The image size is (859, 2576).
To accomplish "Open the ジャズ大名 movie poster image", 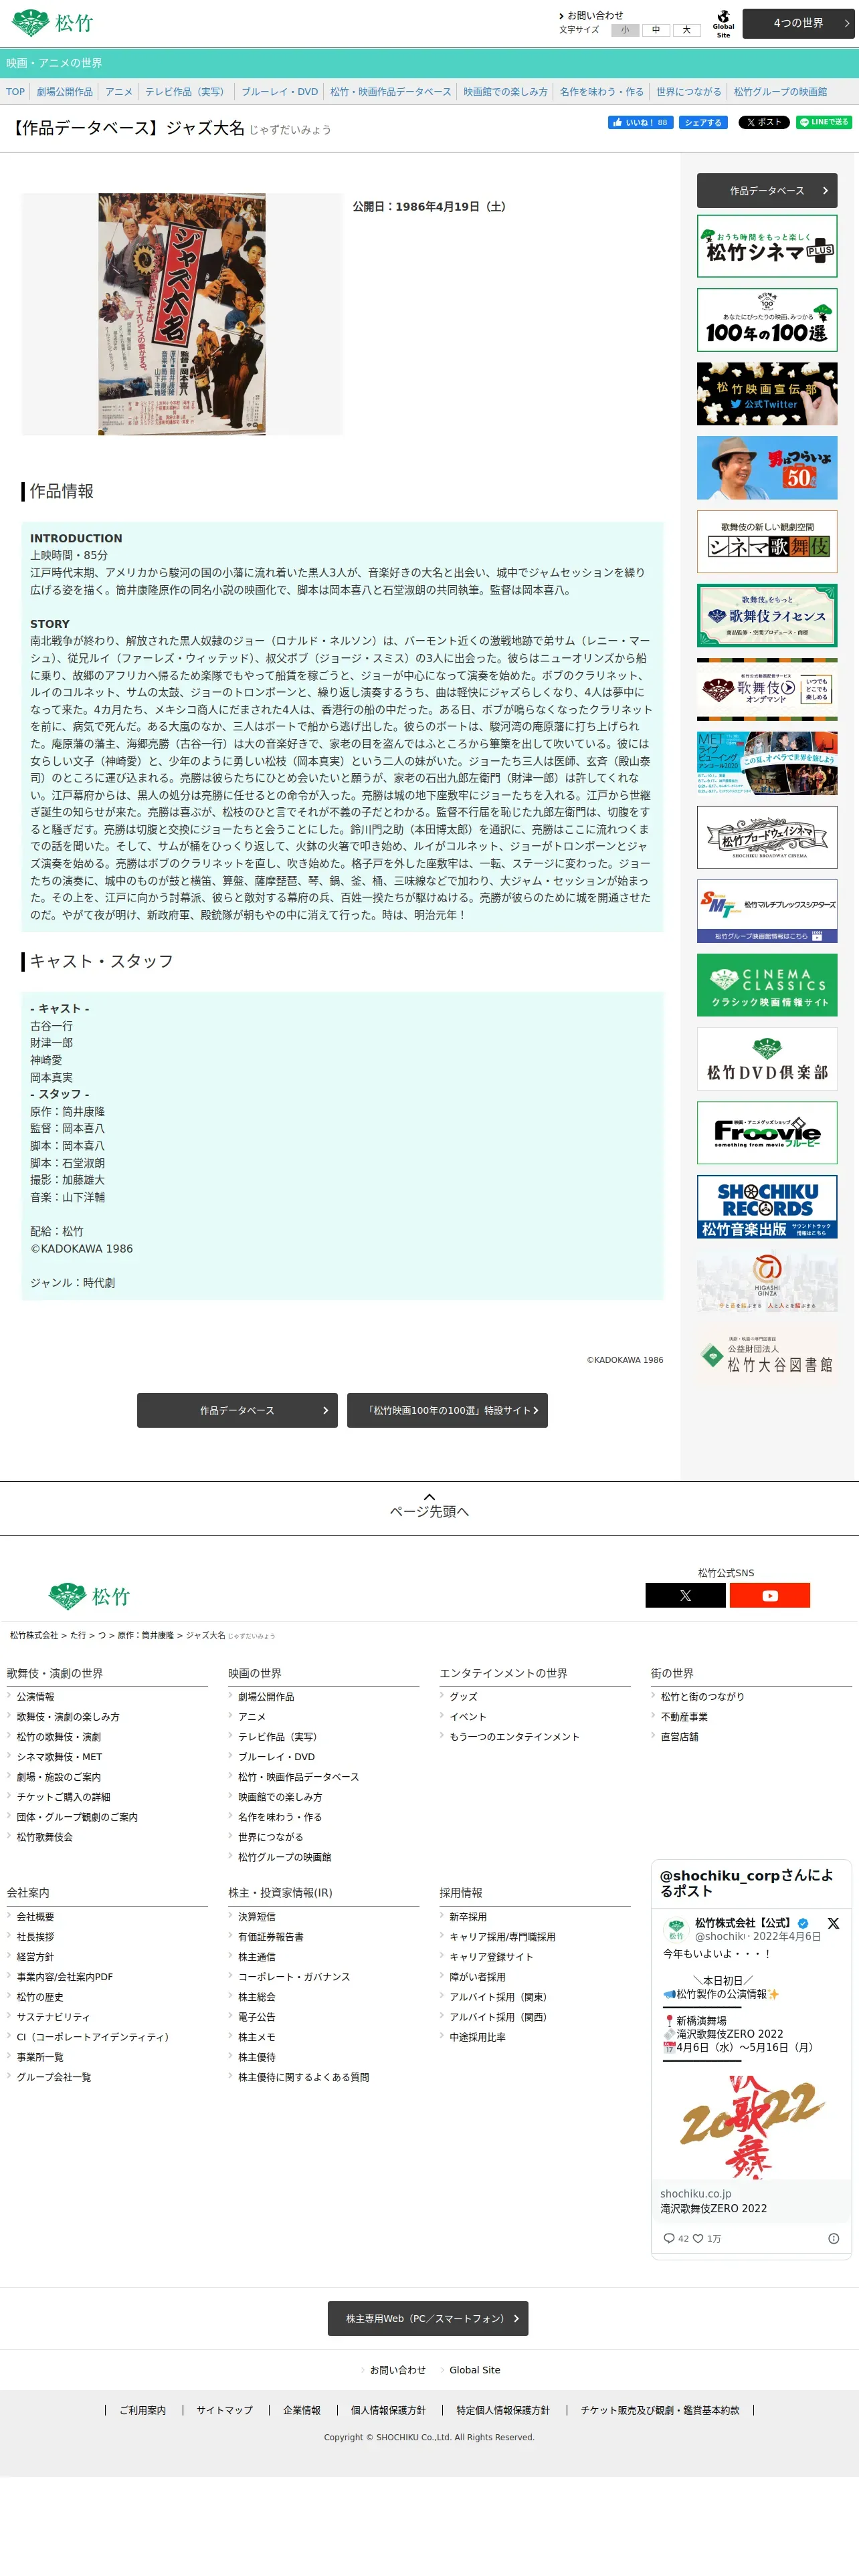I will [x=182, y=314].
